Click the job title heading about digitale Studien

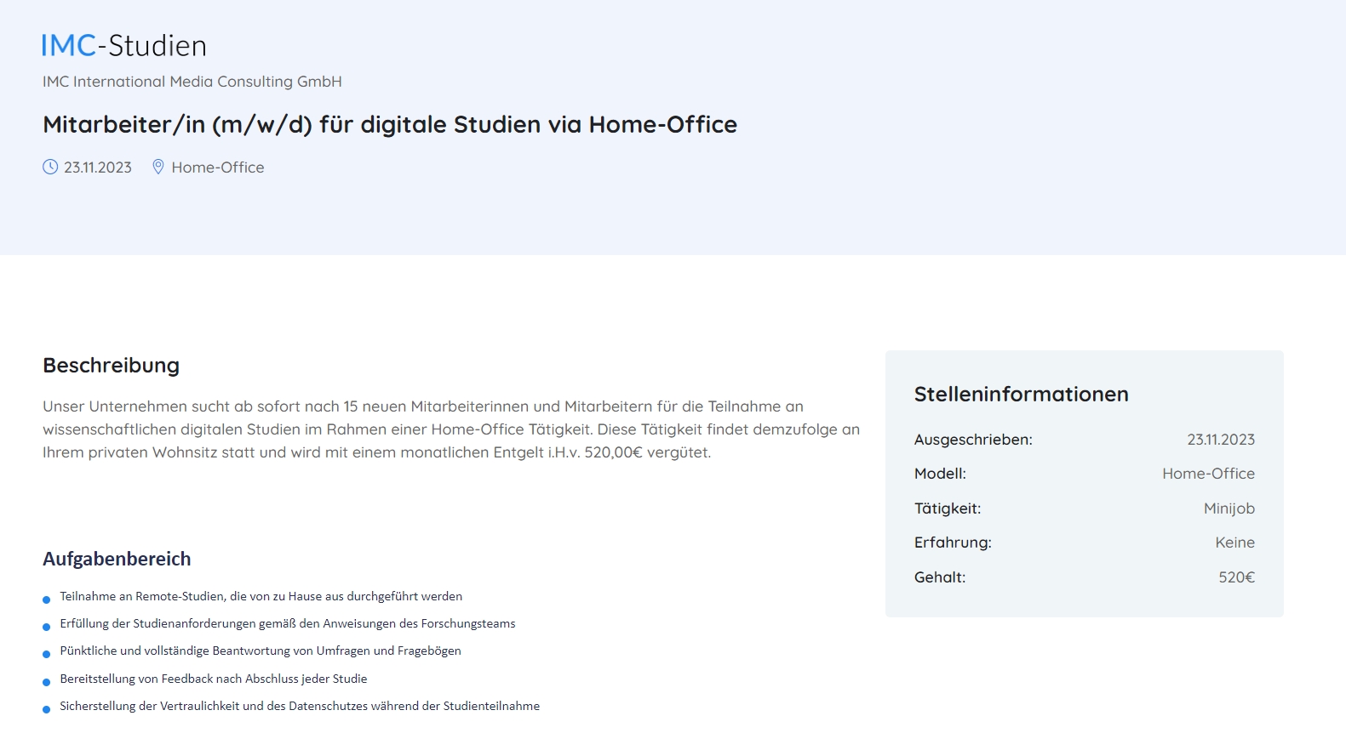390,124
